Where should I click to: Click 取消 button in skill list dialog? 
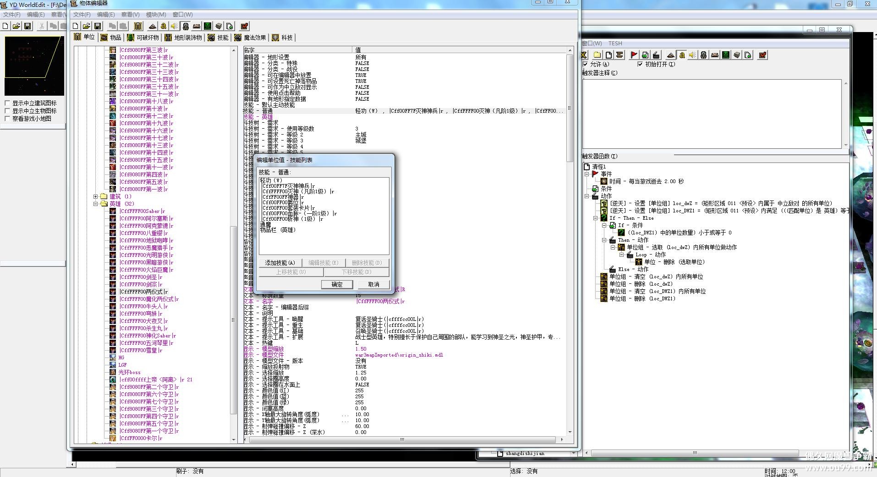pyautogui.click(x=374, y=284)
